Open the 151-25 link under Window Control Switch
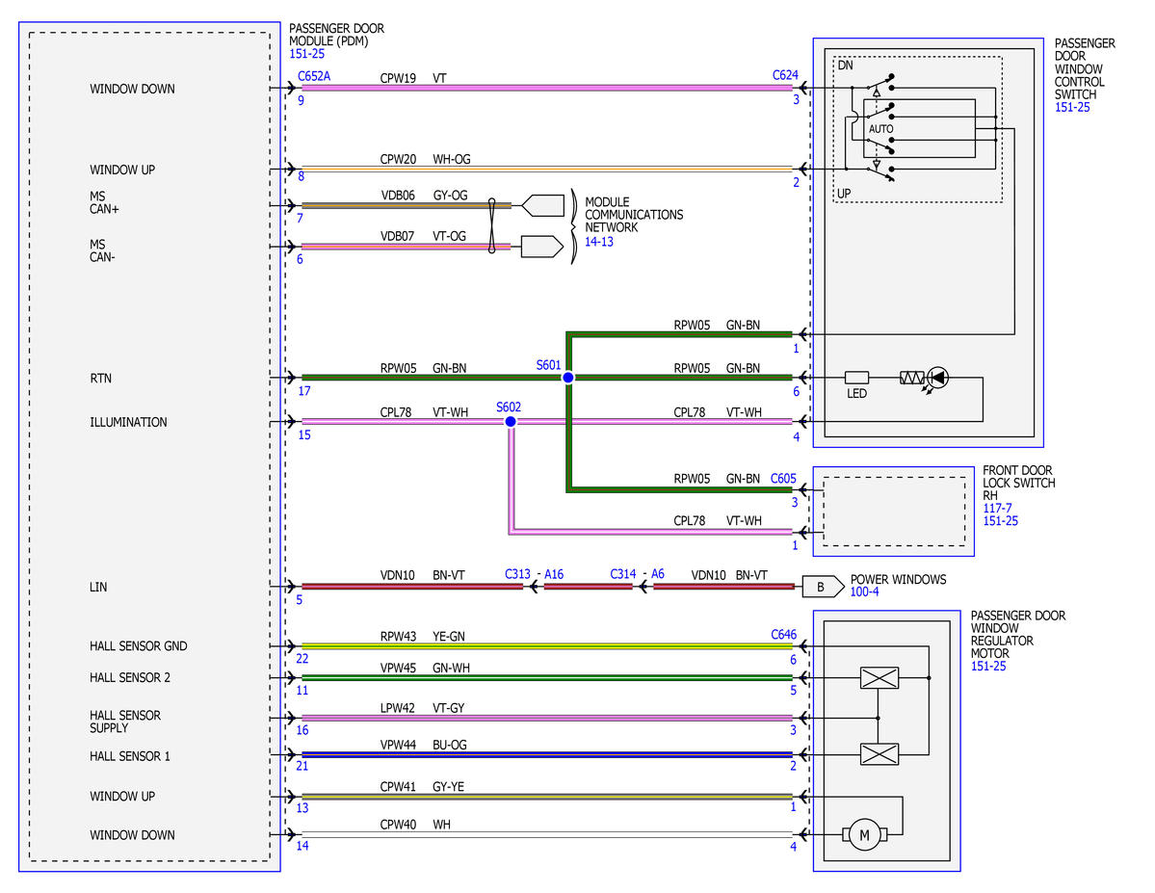This screenshot has height=893, width=1155. [x=1072, y=108]
